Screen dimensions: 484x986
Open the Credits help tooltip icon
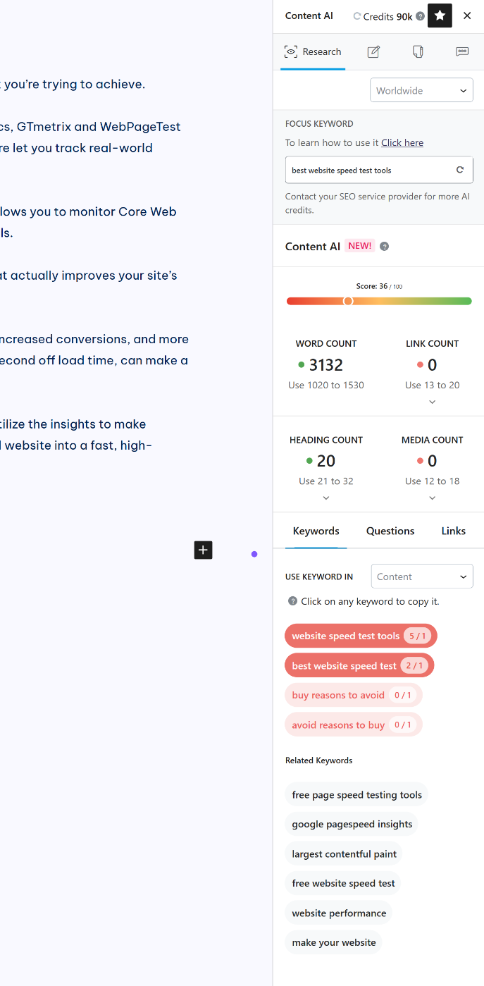[x=419, y=15]
